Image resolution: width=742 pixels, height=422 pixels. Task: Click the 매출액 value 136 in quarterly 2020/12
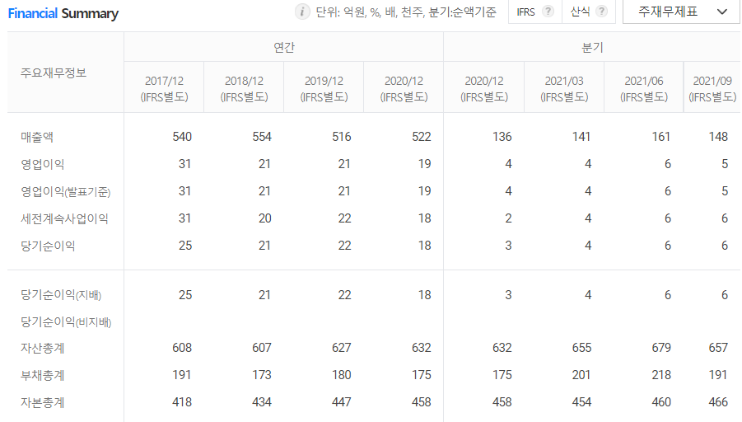[x=502, y=137]
